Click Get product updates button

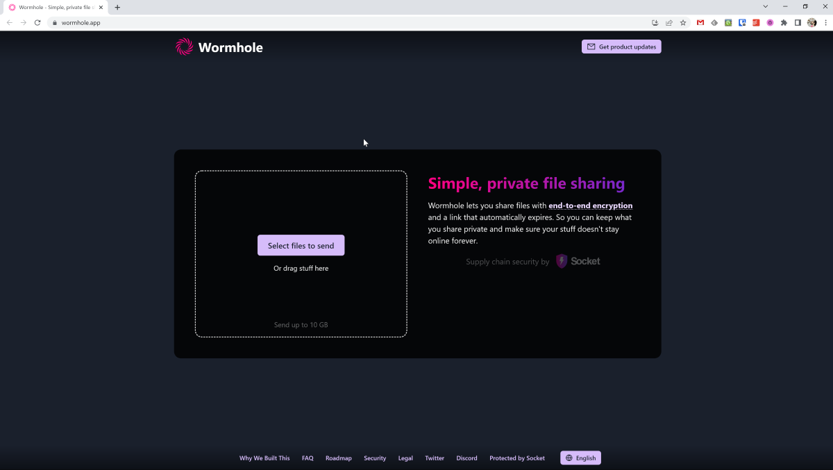621,47
